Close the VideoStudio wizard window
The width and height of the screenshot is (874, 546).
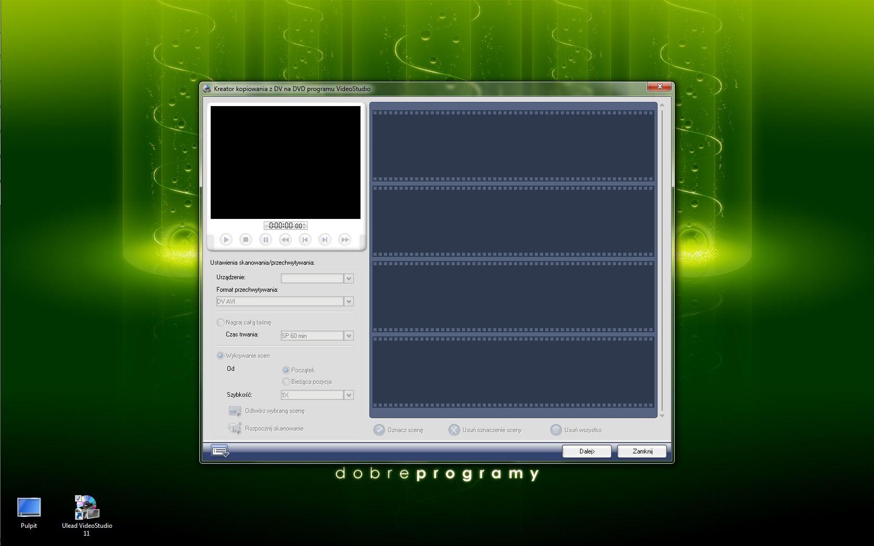[x=660, y=86]
